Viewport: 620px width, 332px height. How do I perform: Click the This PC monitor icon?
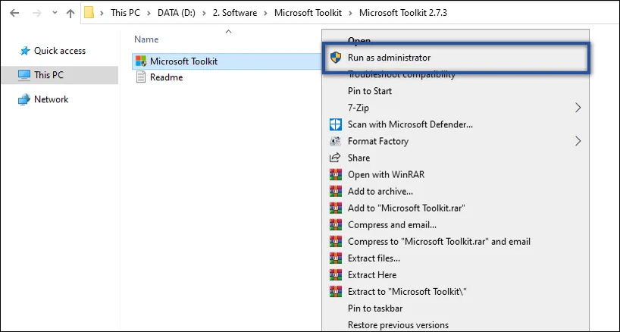(24, 75)
